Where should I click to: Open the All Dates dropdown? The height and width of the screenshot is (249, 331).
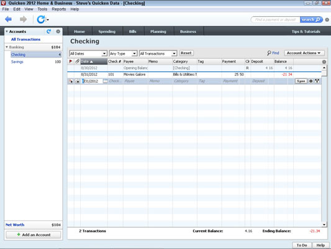coord(88,54)
